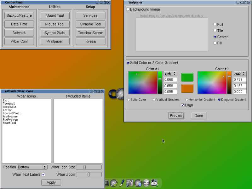Uncheck Wbar Text Labels

(43, 174)
